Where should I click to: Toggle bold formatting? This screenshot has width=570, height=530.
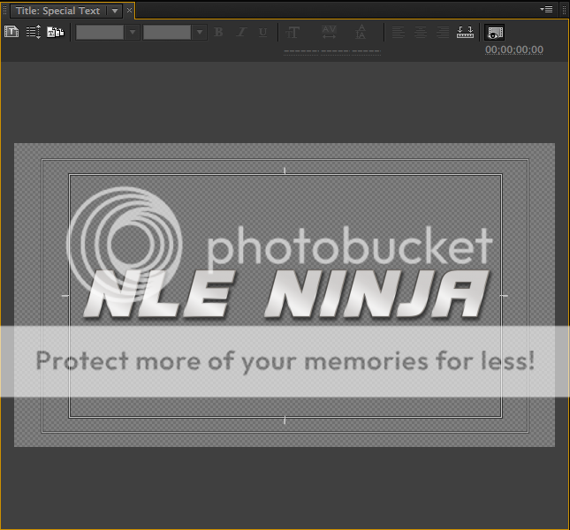tap(218, 32)
